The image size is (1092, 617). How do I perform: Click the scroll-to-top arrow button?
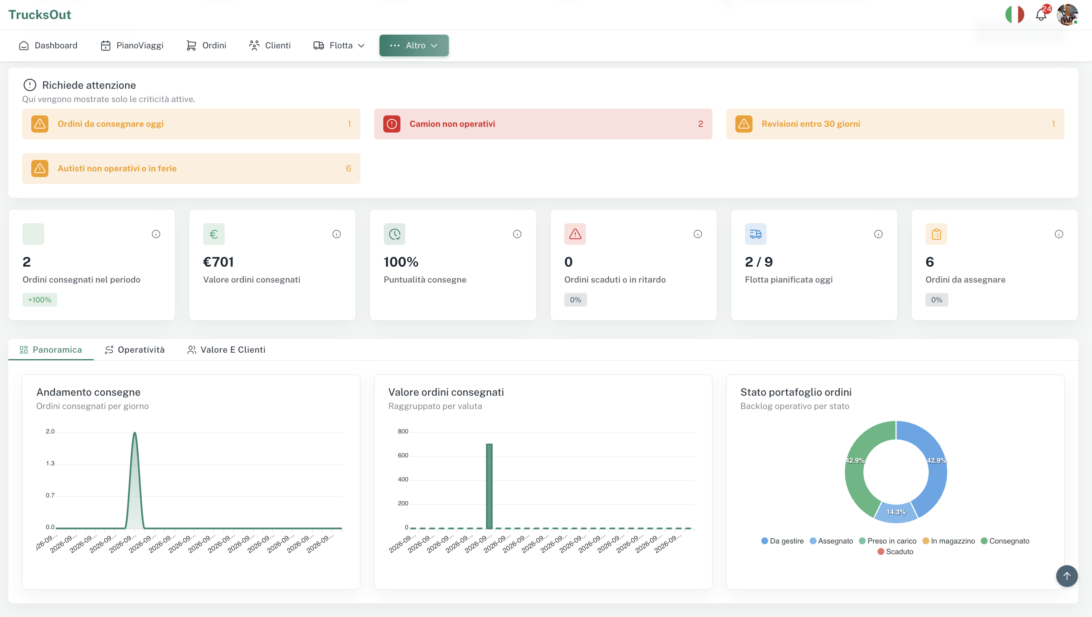[x=1066, y=576]
